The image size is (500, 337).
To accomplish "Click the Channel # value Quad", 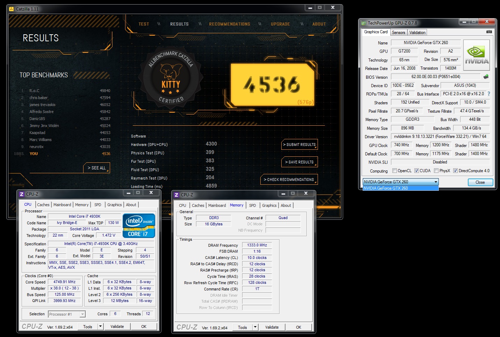I will tap(283, 218).
